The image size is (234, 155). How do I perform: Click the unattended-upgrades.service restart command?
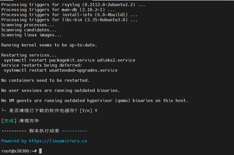(61, 70)
